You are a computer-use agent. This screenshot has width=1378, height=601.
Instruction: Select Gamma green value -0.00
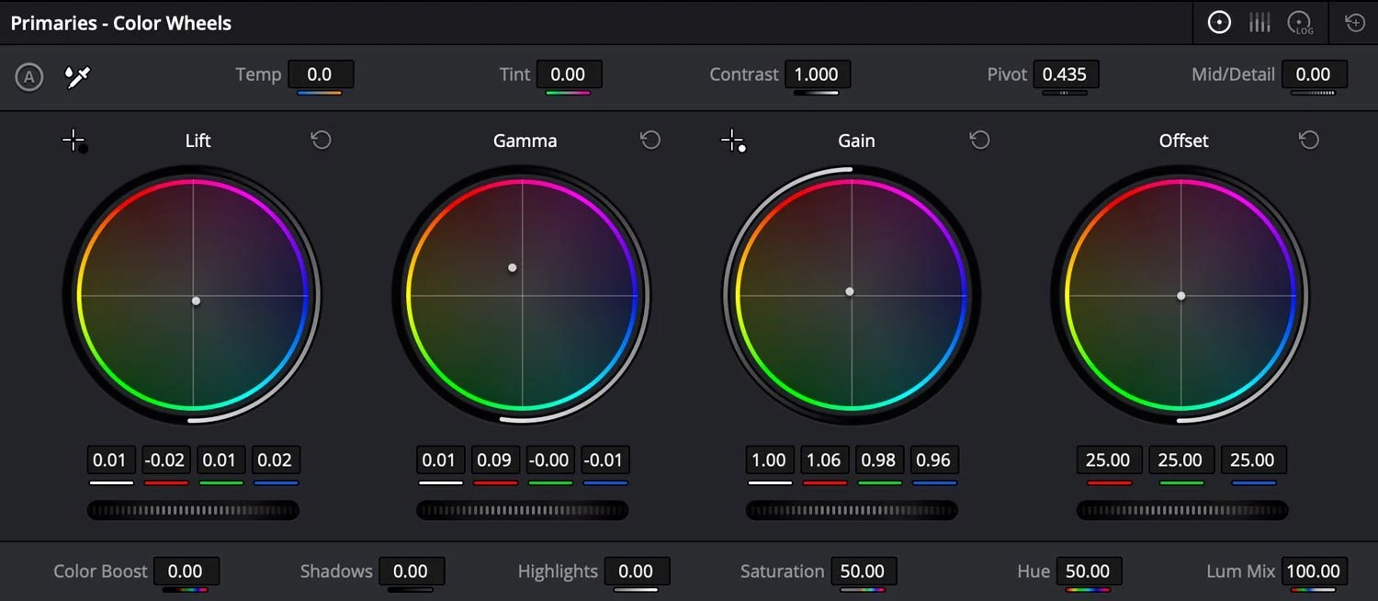tap(550, 459)
